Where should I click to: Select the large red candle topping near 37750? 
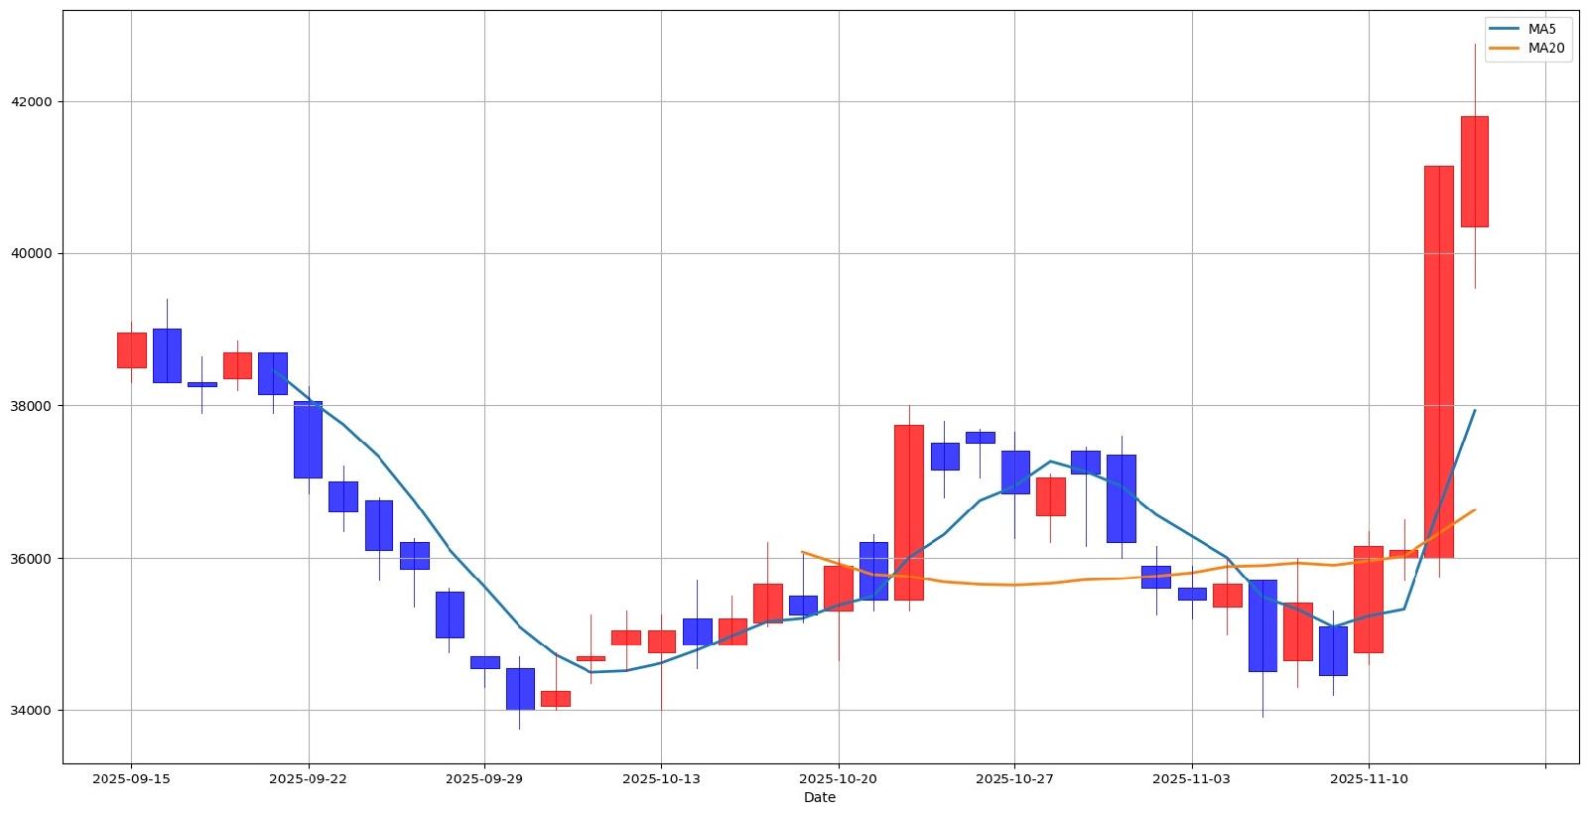point(908,512)
